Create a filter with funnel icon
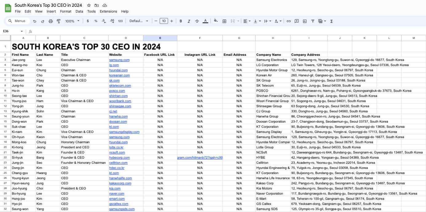426x212 pixels. pyautogui.click(x=313, y=21)
